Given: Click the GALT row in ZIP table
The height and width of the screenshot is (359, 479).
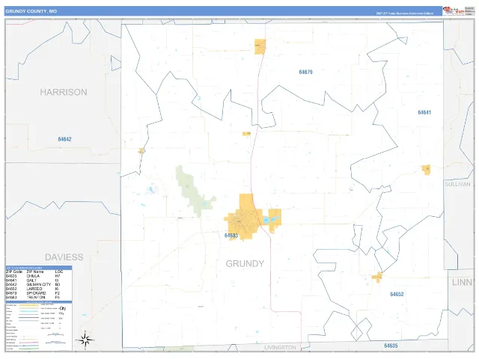Looking at the screenshot, I should (34, 280).
